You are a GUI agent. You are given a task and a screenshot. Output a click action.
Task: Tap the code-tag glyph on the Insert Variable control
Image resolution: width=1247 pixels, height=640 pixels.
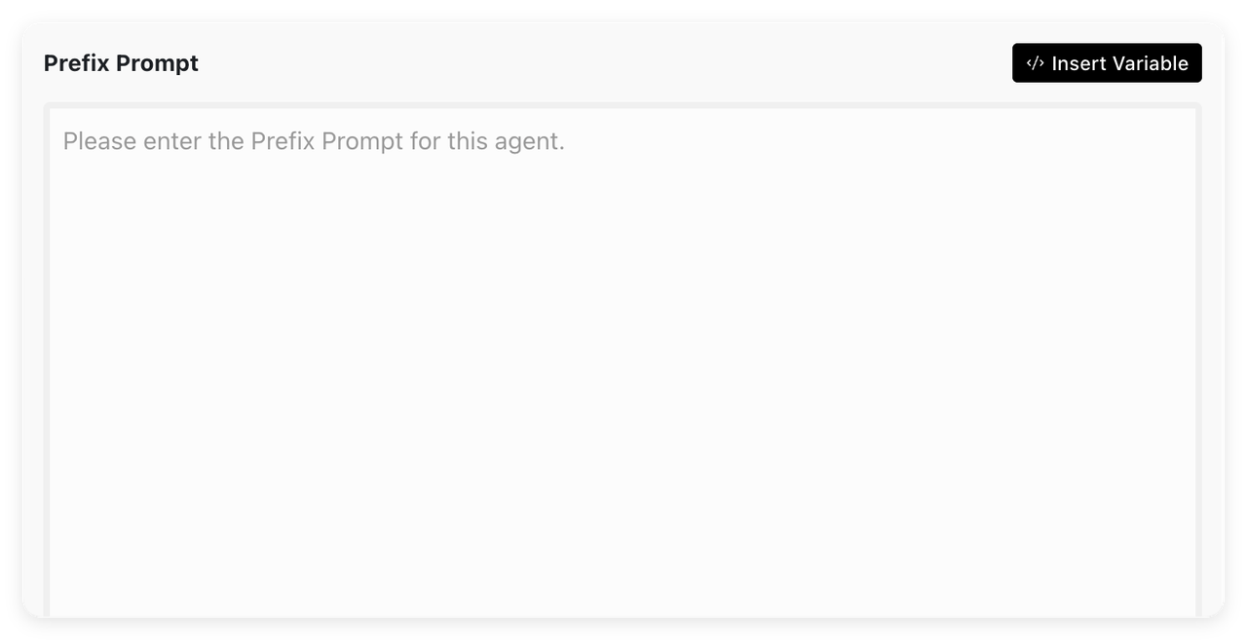coord(1035,63)
